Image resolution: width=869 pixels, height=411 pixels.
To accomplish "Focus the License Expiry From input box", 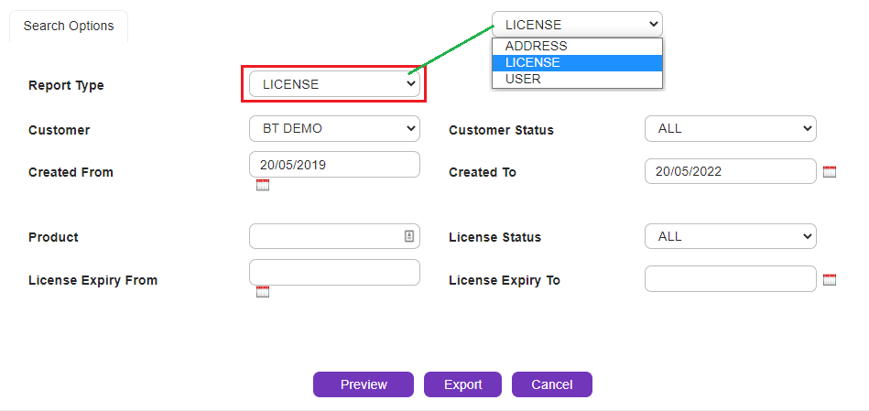I will click(x=334, y=272).
